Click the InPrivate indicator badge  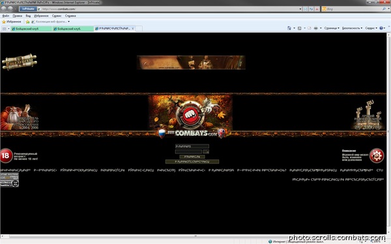pyautogui.click(x=28, y=8)
